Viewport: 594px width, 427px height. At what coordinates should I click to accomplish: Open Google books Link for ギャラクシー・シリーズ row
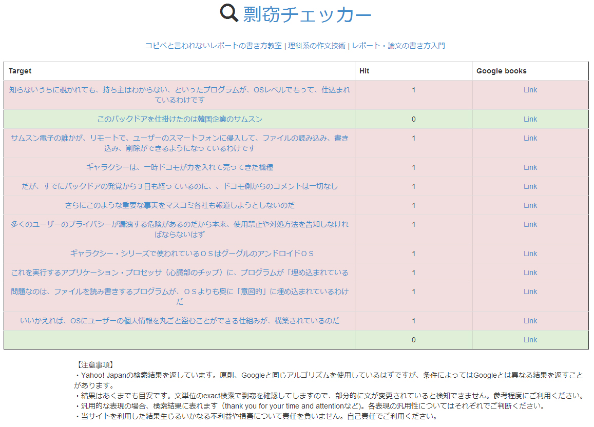point(530,254)
